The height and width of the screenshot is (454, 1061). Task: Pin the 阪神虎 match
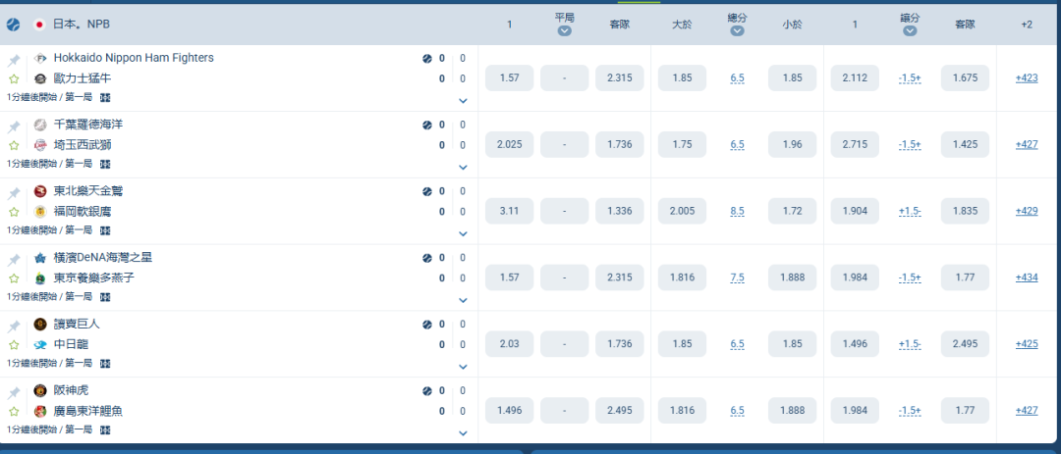[14, 394]
